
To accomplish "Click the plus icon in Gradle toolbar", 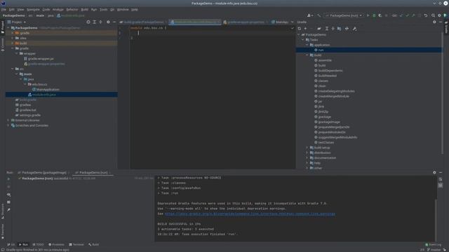I will pos(305,29).
